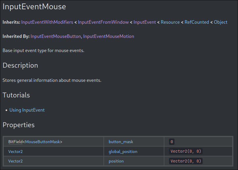Screen dimensions: 238x170
Task: Open the RefCounted class page
Action: tap(197, 22)
